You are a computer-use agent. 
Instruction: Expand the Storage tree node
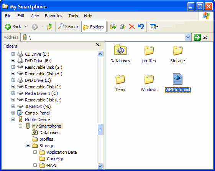tap(28, 145)
